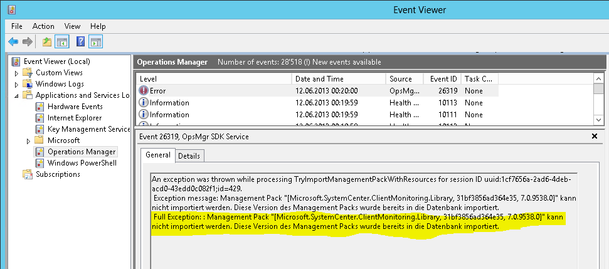Click the Back arrow toolbar icon
609x269 pixels.
pyautogui.click(x=13, y=41)
